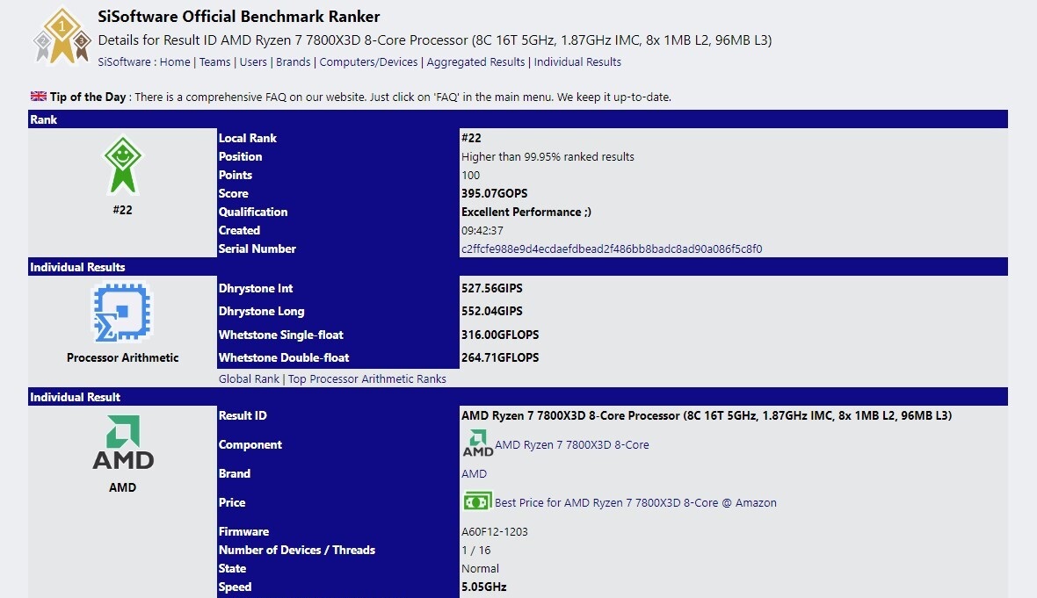Open Top Processor Arithmetic Ranks link
The image size is (1037, 598).
pyautogui.click(x=367, y=378)
